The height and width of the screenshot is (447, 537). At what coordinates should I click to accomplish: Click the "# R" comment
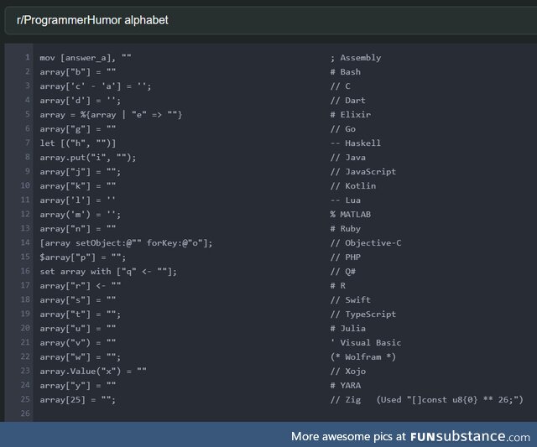pos(337,286)
